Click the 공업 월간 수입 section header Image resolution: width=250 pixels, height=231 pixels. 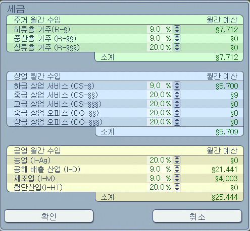(x=37, y=150)
